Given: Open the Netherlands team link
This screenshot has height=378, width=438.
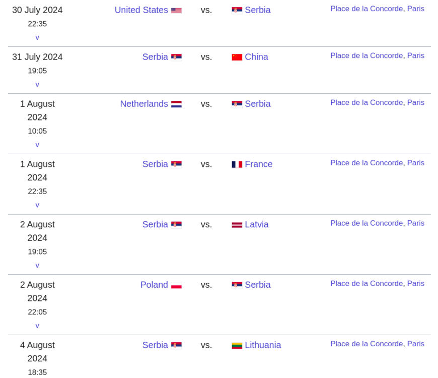Looking at the screenshot, I should 144,104.
